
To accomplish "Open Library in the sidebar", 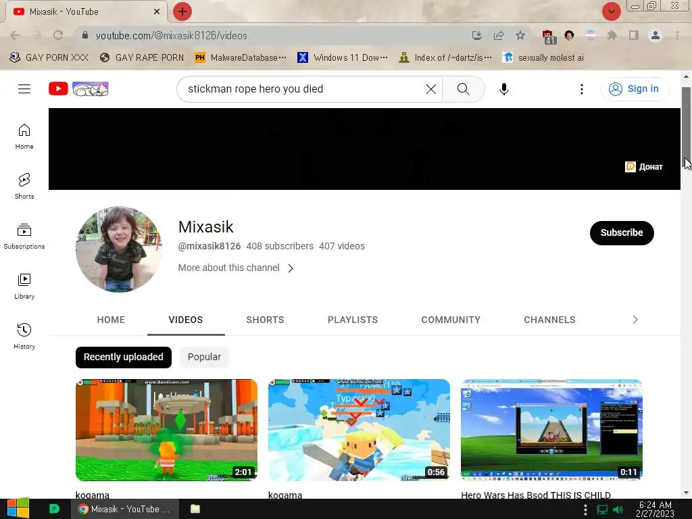I will 24,286.
